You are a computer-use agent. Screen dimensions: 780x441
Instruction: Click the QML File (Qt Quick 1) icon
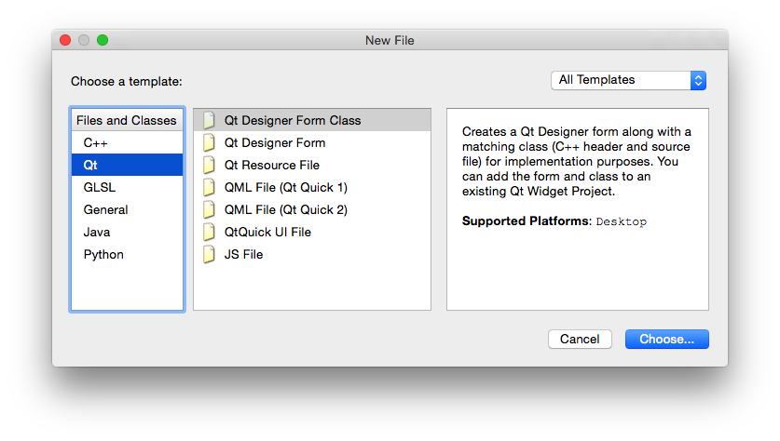(x=209, y=187)
